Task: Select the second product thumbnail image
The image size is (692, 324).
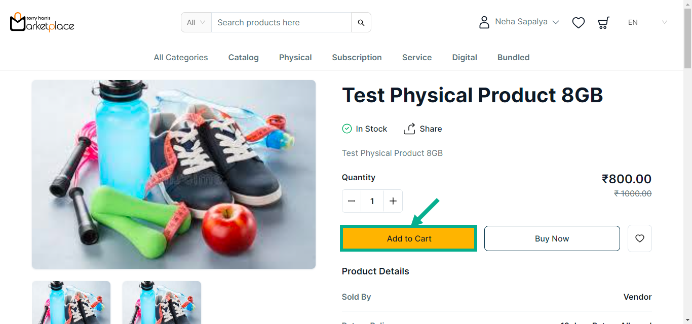Action: point(162,302)
